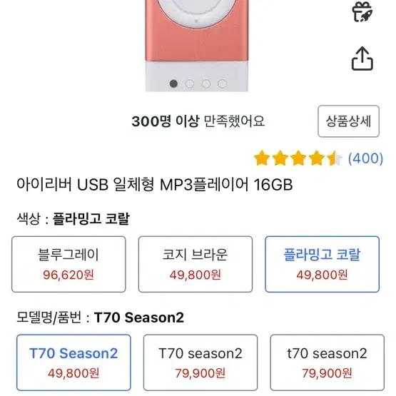Select the first image pagination dot
Image resolution: width=396 pixels, height=396 pixels.
pos(173,83)
